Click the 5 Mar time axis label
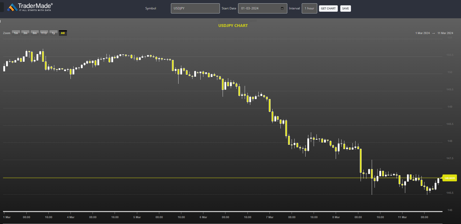 (x=137, y=217)
